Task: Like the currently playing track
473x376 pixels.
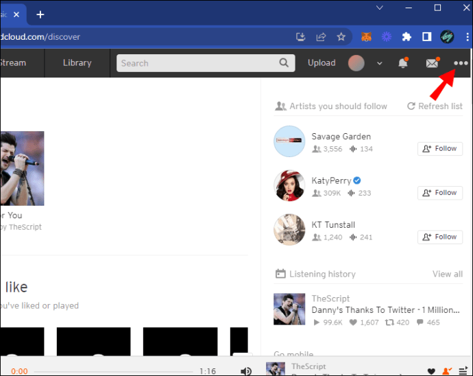Action: [431, 371]
